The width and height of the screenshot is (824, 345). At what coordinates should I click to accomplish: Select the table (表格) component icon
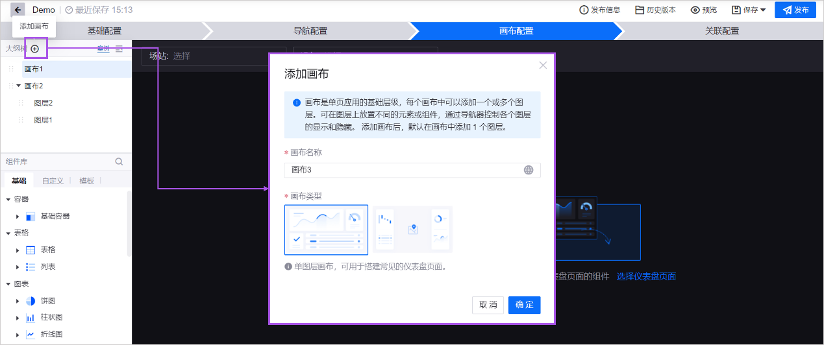pos(31,250)
